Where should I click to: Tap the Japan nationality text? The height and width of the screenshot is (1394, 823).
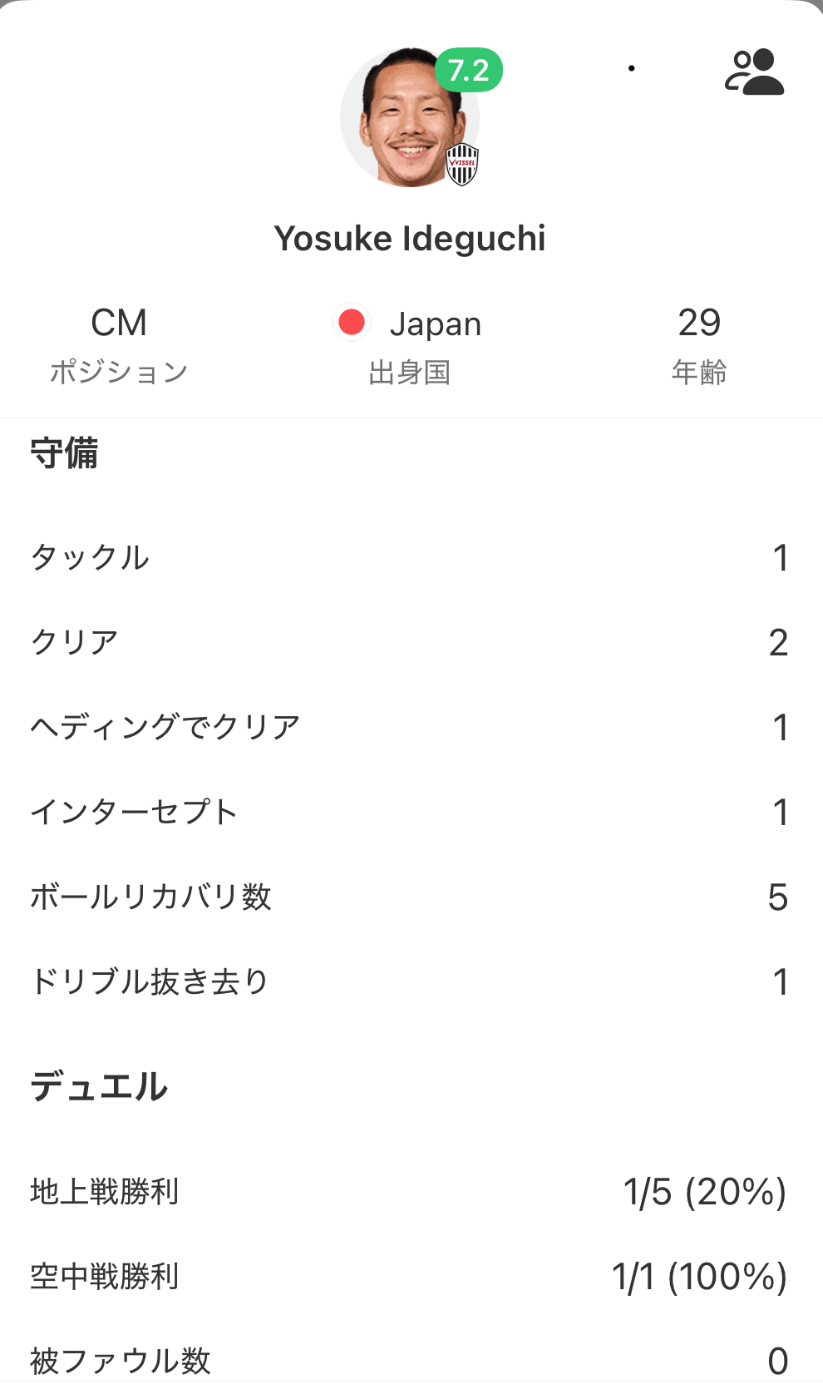(x=436, y=324)
